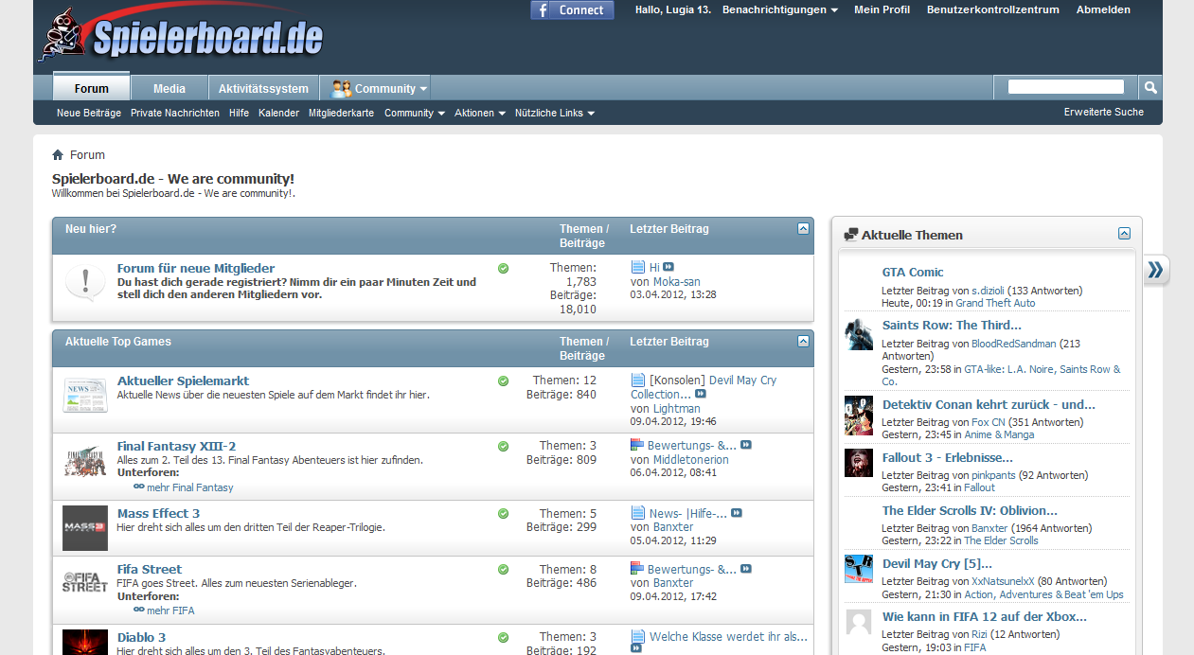Open sidebar via double-arrow icon
The height and width of the screenshot is (655, 1194).
pyautogui.click(x=1155, y=271)
